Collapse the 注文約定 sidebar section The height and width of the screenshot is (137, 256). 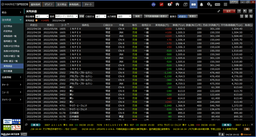click(x=12, y=20)
